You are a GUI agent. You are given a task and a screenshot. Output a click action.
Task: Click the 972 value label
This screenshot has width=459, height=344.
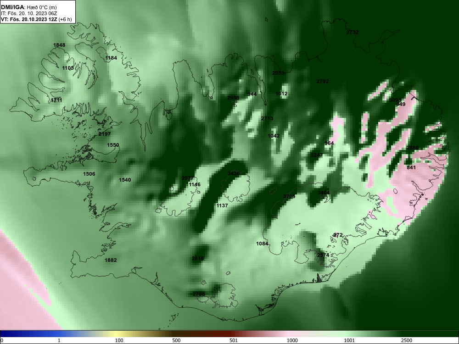[x=338, y=235]
